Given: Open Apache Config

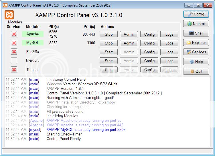Looking at the screenshot, I should click(x=149, y=34).
